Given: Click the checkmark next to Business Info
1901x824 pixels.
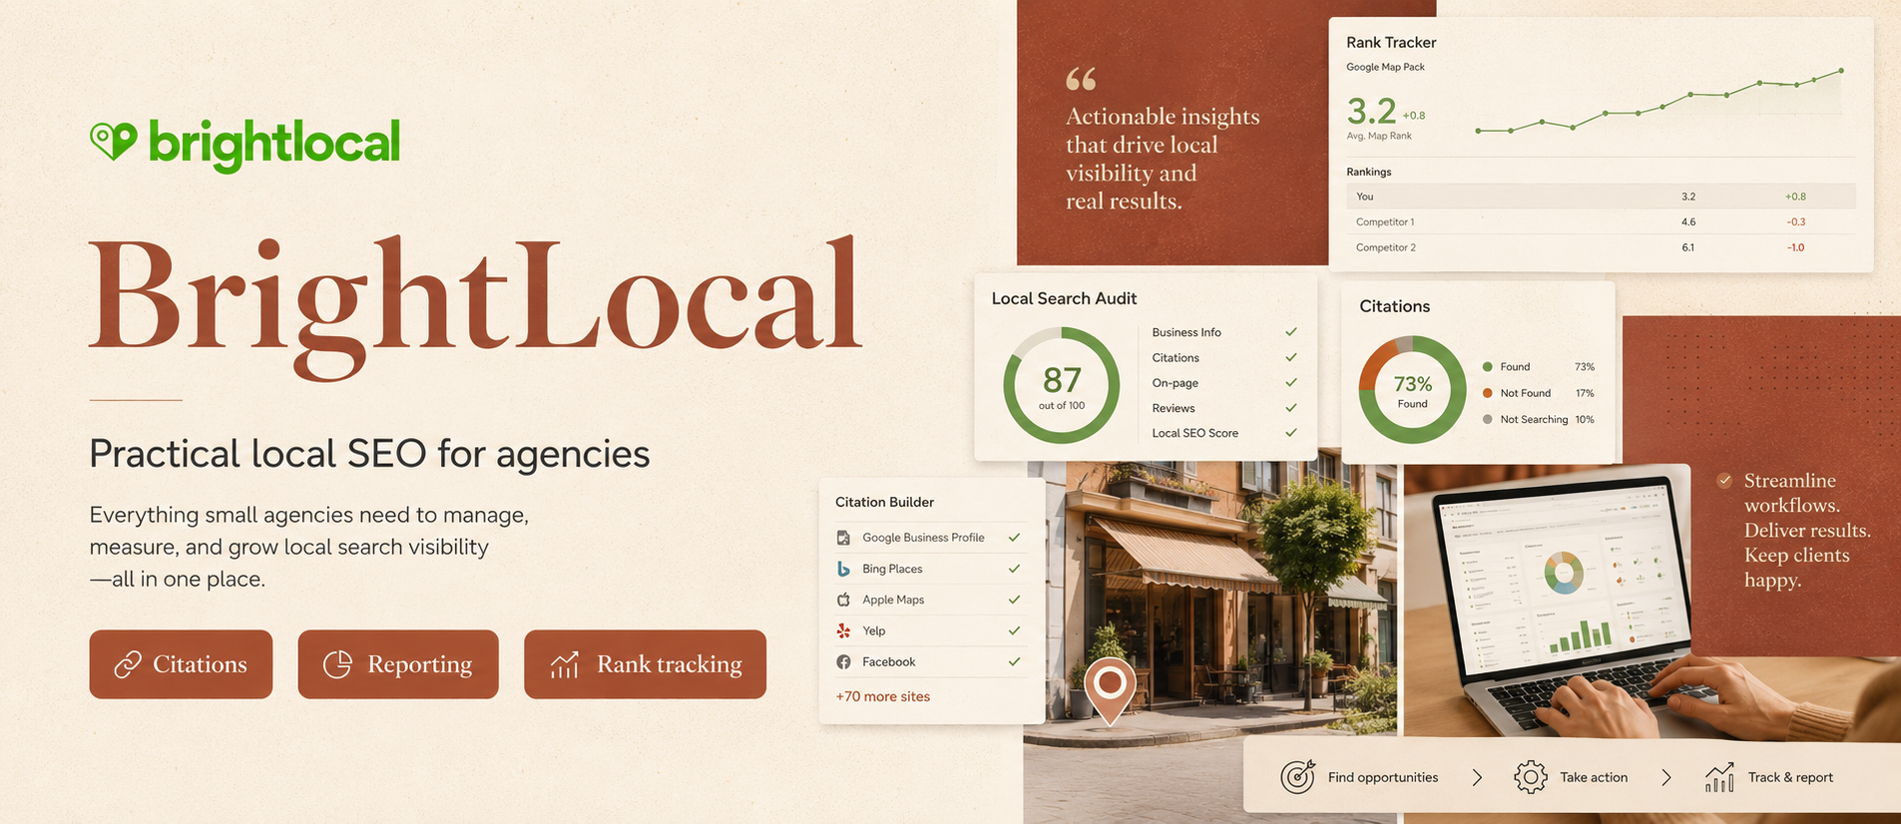Looking at the screenshot, I should click(x=1291, y=332).
